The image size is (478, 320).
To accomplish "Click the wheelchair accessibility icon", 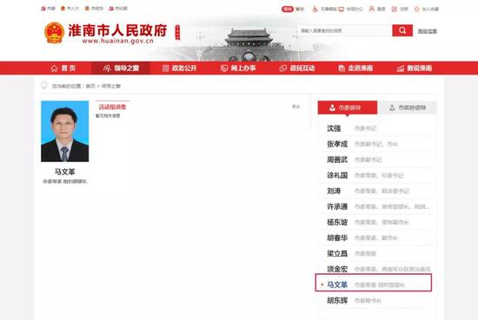I will 315,9.
